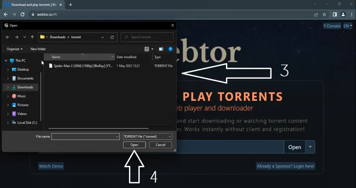Open Local Disk (C:) in navigation pane
Screen dimensions: 356x188
point(25,123)
